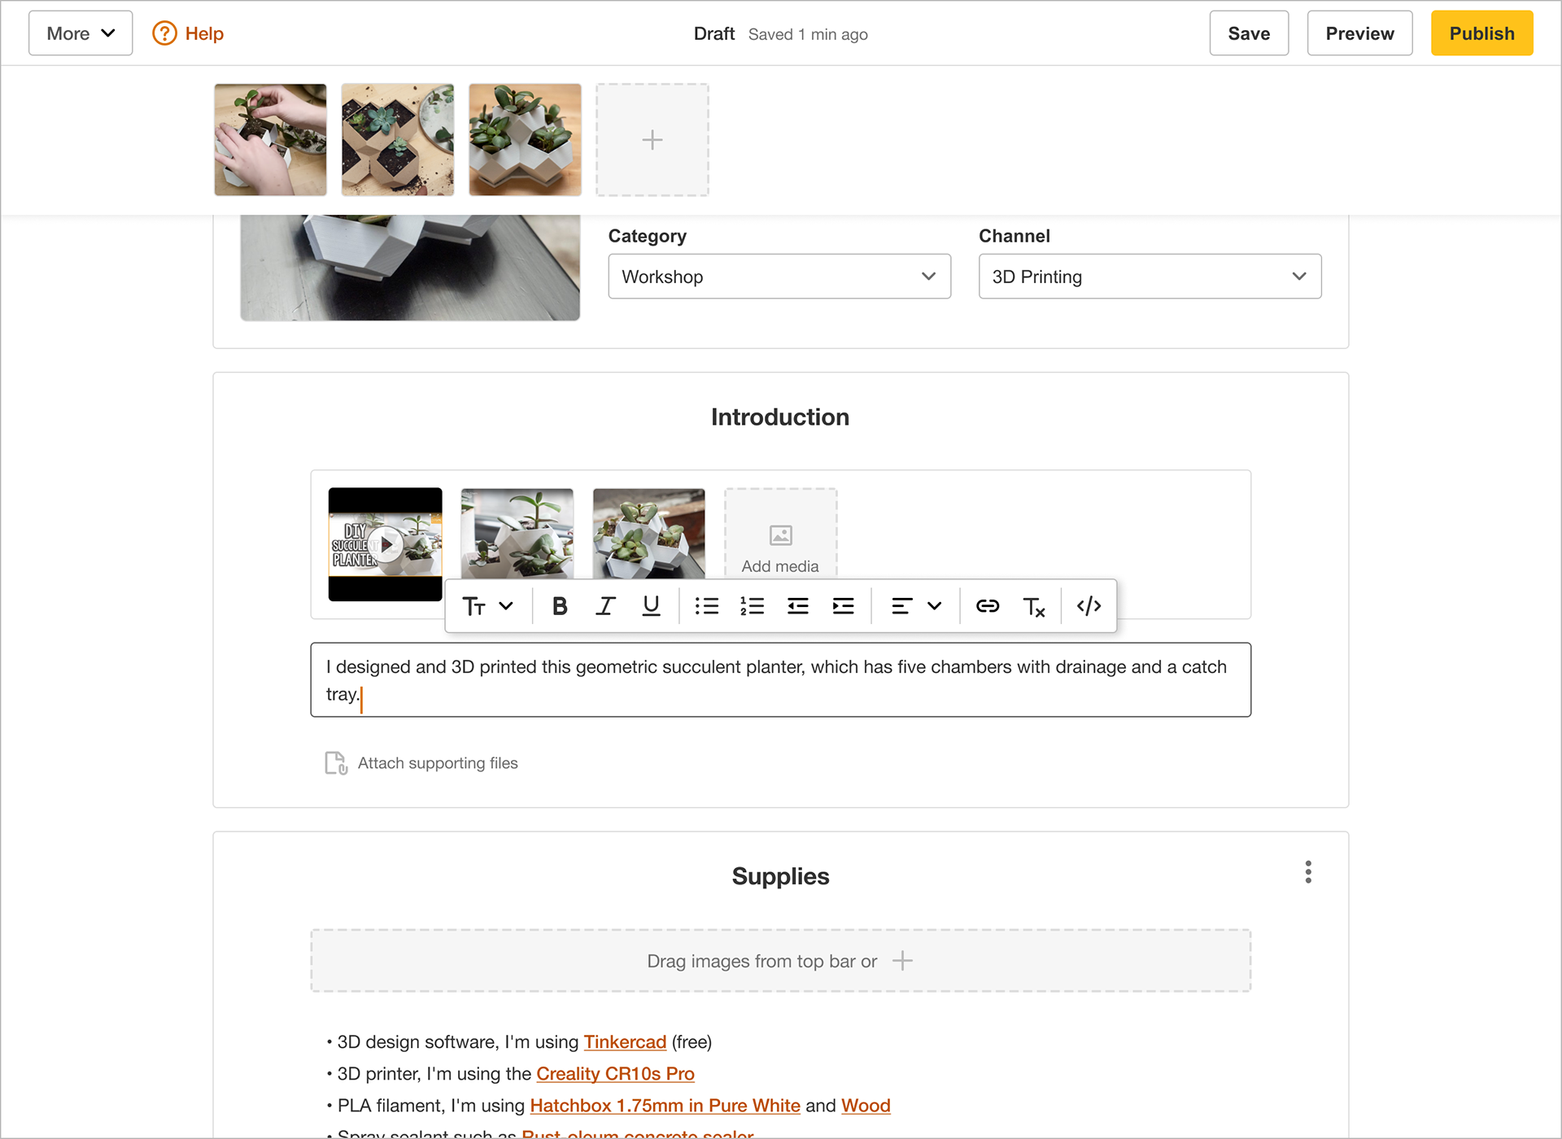Insert a numbered list
The width and height of the screenshot is (1562, 1139).
(x=753, y=606)
